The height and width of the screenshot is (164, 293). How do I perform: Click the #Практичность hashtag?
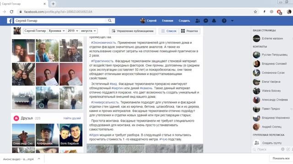coord(102,61)
